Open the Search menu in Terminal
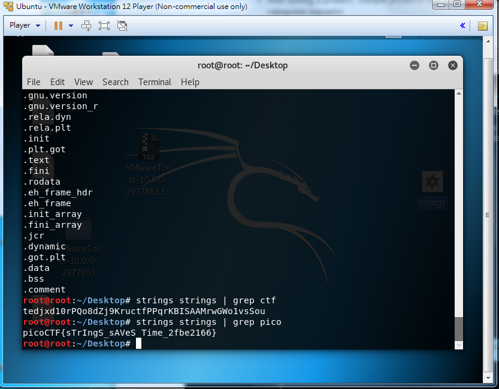Image resolution: width=499 pixels, height=389 pixels. click(x=116, y=82)
